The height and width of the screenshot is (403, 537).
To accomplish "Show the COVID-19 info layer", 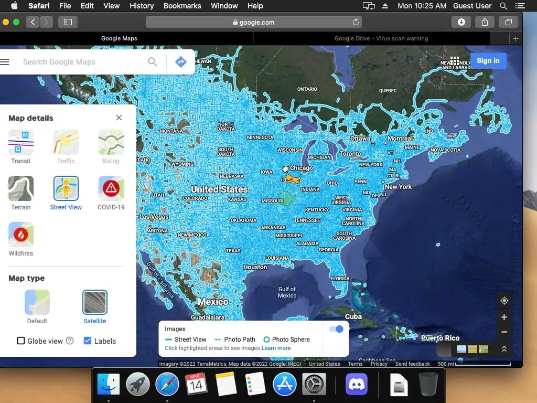I will [x=111, y=193].
